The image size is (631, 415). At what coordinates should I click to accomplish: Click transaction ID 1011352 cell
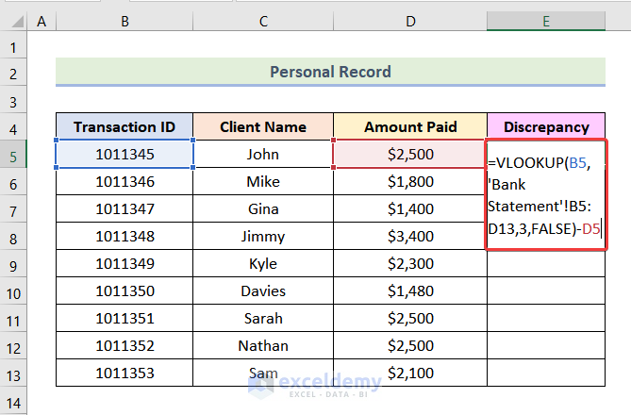click(x=125, y=346)
